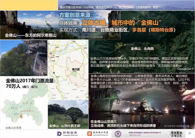Click the calligraphy motto at the footer's right end
The height and width of the screenshot is (138, 195).
(x=177, y=134)
